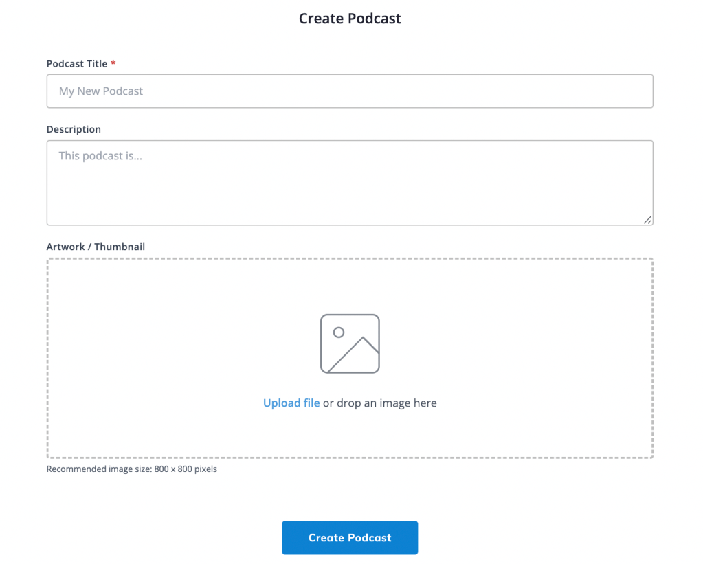
Task: Click the framed picture icon in the drop zone
Action: 350,343
